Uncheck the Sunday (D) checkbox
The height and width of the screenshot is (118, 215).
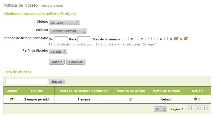pos(186,38)
